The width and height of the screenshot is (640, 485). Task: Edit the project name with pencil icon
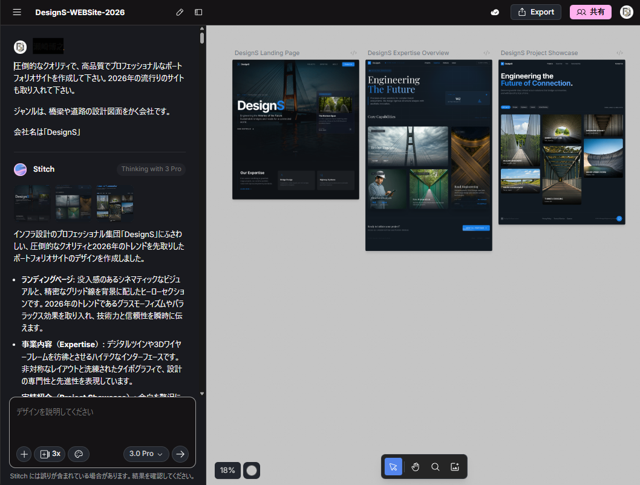coord(180,12)
